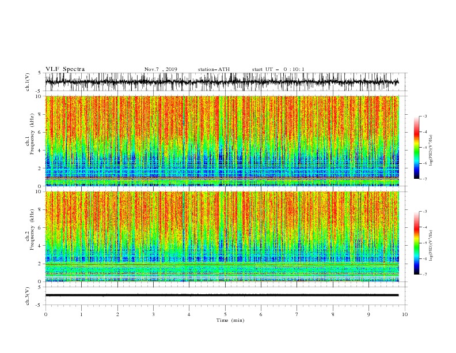The height and width of the screenshot is (353, 456).
Task: Click the '8' kHz tick of ch.1 spectrogram
Action: click(x=40, y=114)
